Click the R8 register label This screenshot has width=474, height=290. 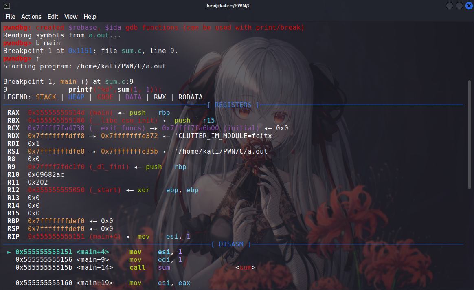click(11, 159)
